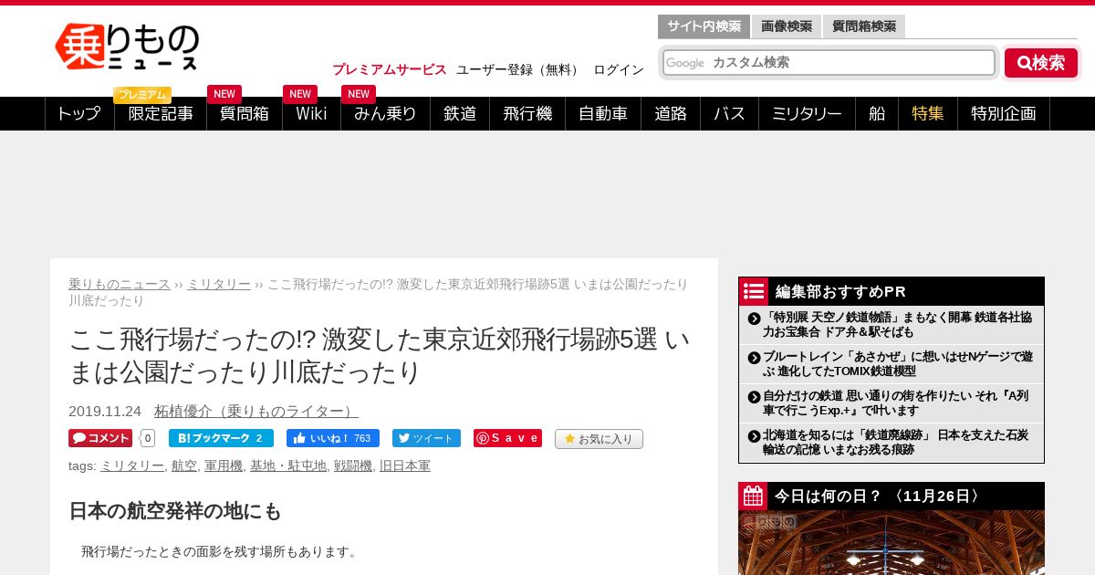Click the article headline ここ飛行場だったの!?
Screen dimensions: 1095x575
pyautogui.click(x=380, y=355)
